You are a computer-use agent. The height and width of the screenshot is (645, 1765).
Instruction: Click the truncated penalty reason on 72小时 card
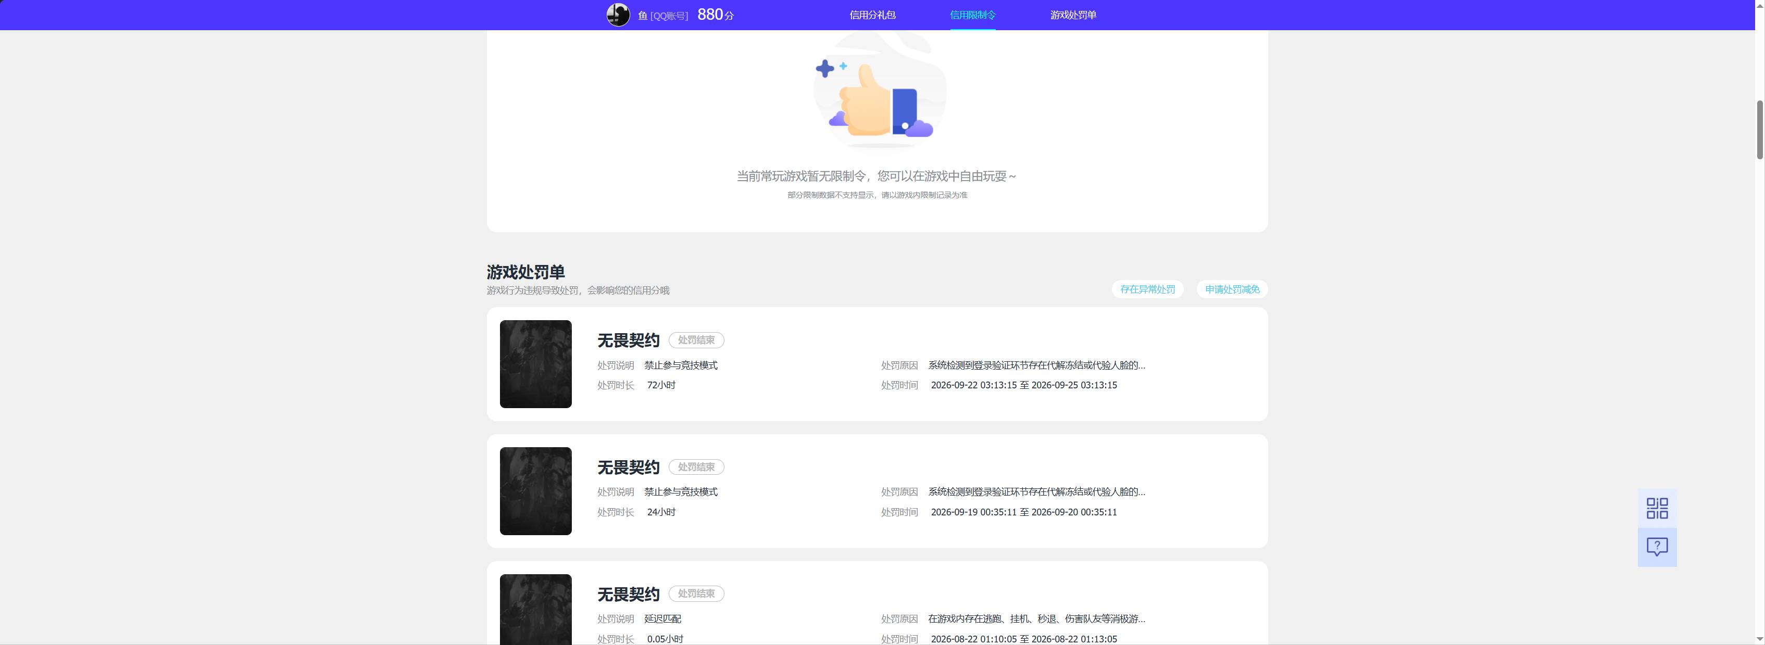1036,365
